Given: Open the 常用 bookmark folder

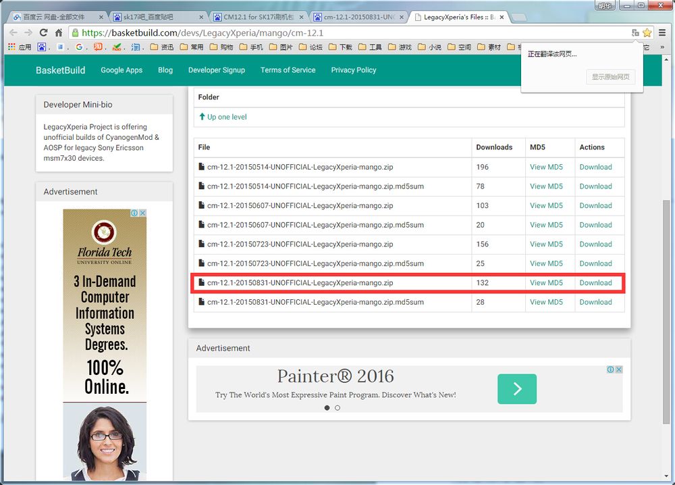Looking at the screenshot, I should tap(192, 47).
